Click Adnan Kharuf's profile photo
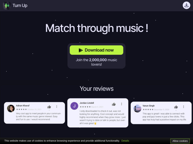The width and height of the screenshot is (193, 144). [x=11, y=108]
